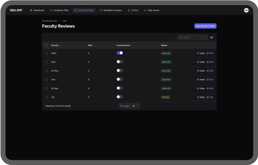The width and height of the screenshot is (258, 165).
Task: Click the Identified Faculties icon
Action: click(x=101, y=10)
